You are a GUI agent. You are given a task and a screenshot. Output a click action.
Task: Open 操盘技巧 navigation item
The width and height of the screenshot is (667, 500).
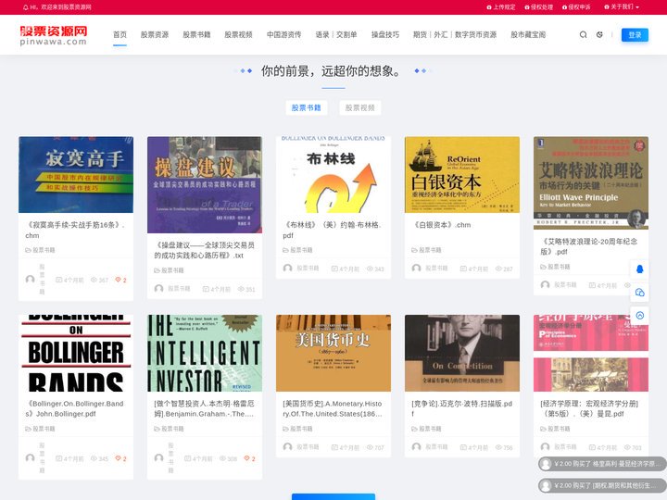click(x=385, y=34)
